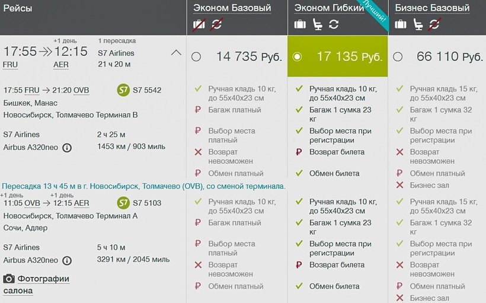Click the FRU departure airport code
This screenshot has height=303, width=486.
coord(11,65)
